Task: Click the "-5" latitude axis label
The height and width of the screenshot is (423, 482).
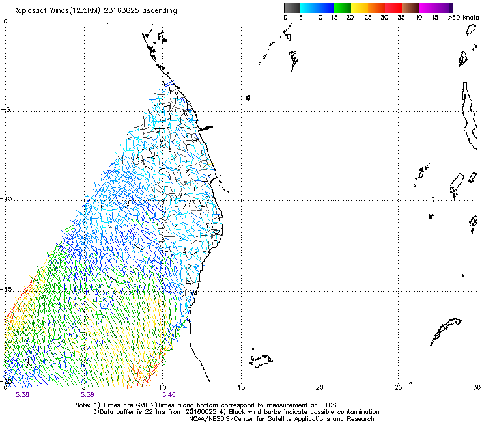Action: 5,110
